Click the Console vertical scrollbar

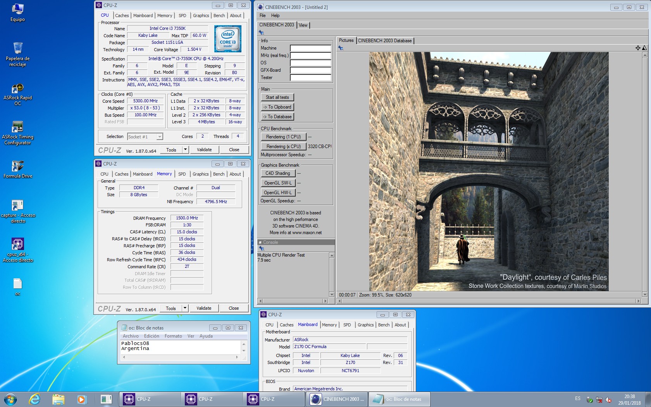point(332,275)
